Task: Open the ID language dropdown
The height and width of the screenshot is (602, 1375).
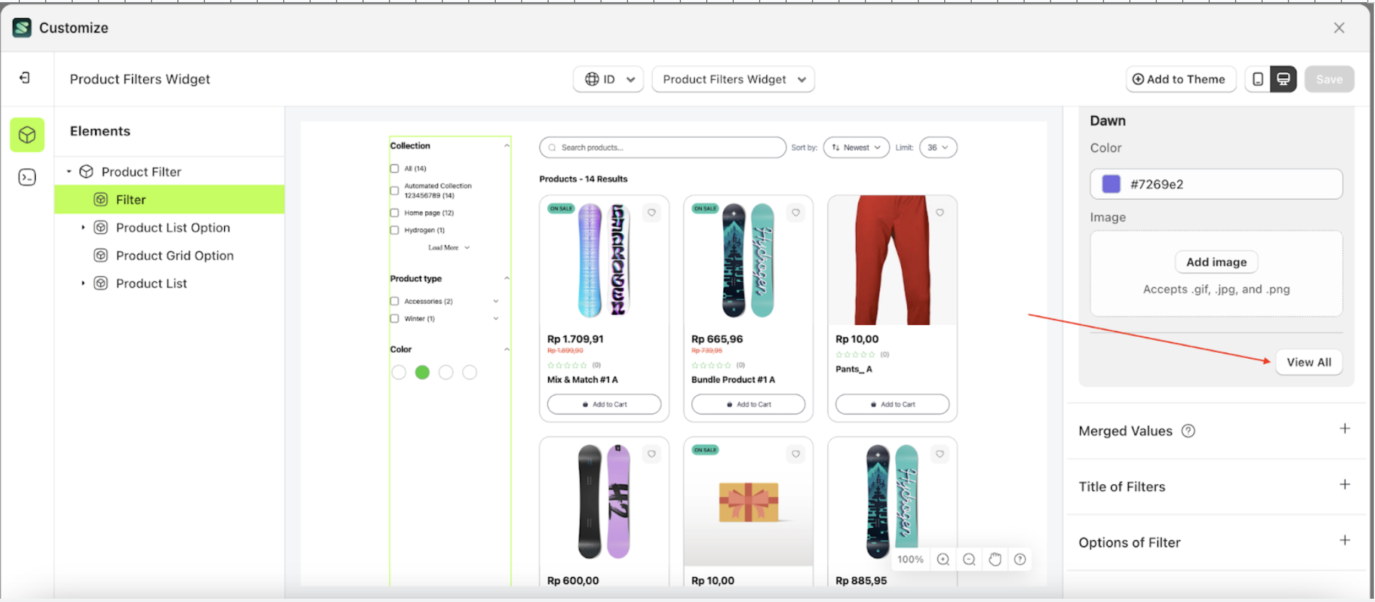Action: click(608, 79)
